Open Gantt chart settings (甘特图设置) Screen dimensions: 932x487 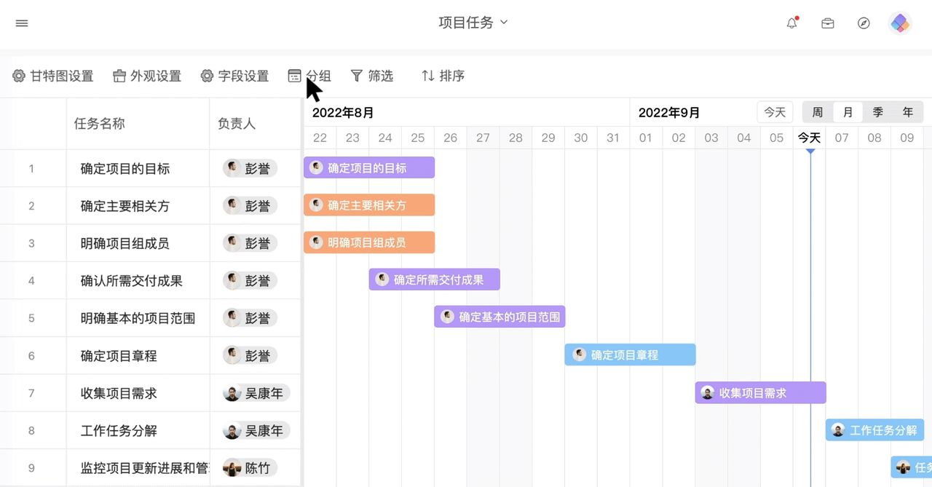(53, 76)
